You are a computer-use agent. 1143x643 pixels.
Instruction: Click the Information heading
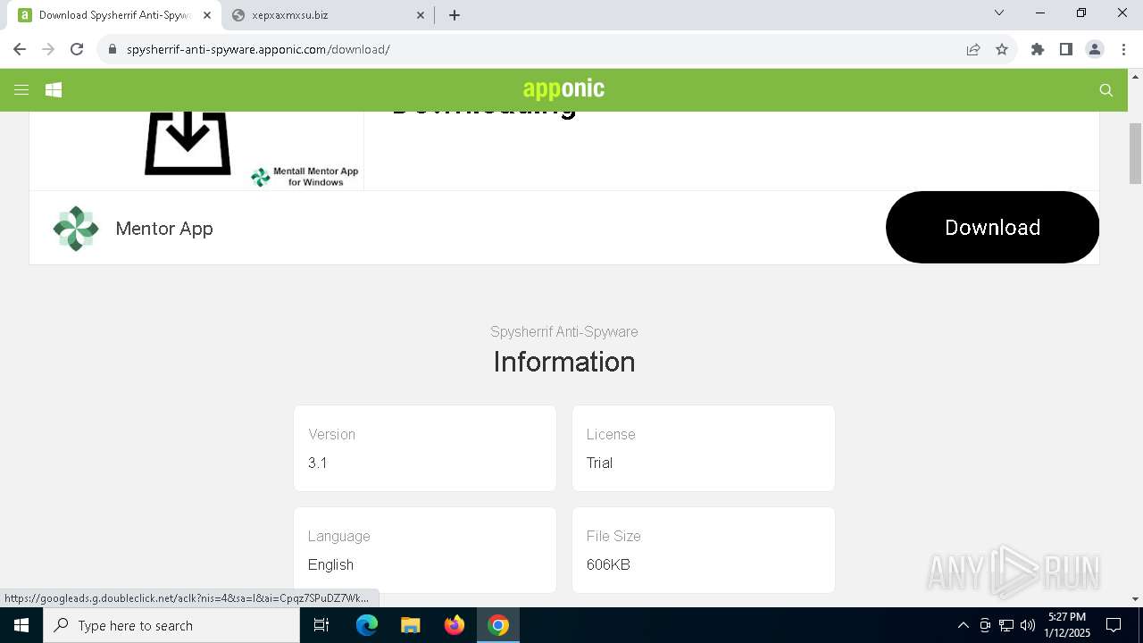coord(564,362)
